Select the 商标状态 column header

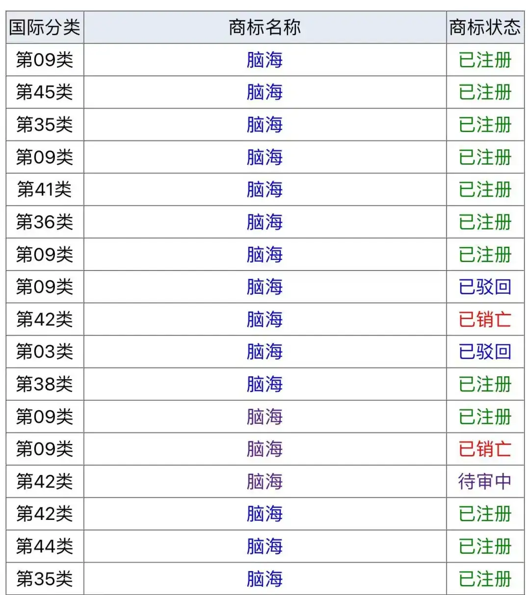click(485, 27)
